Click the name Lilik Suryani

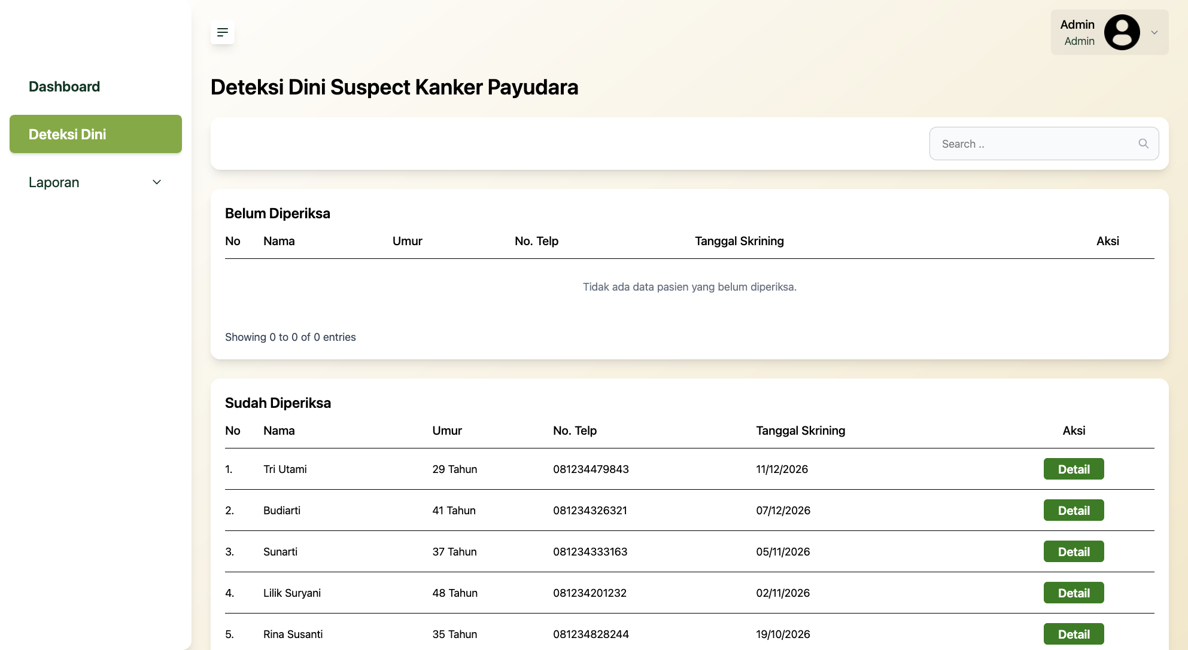292,593
